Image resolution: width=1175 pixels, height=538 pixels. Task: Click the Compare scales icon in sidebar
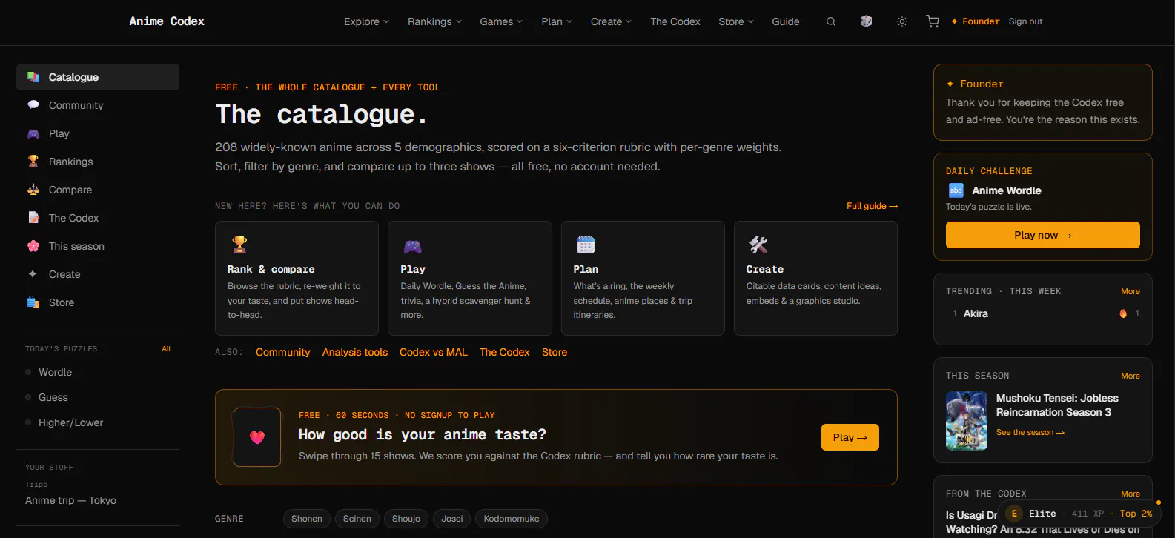[33, 190]
